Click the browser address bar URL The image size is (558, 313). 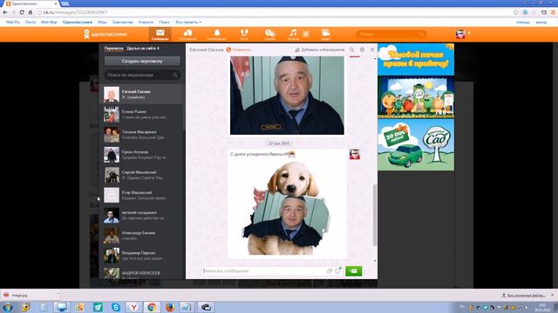76,12
